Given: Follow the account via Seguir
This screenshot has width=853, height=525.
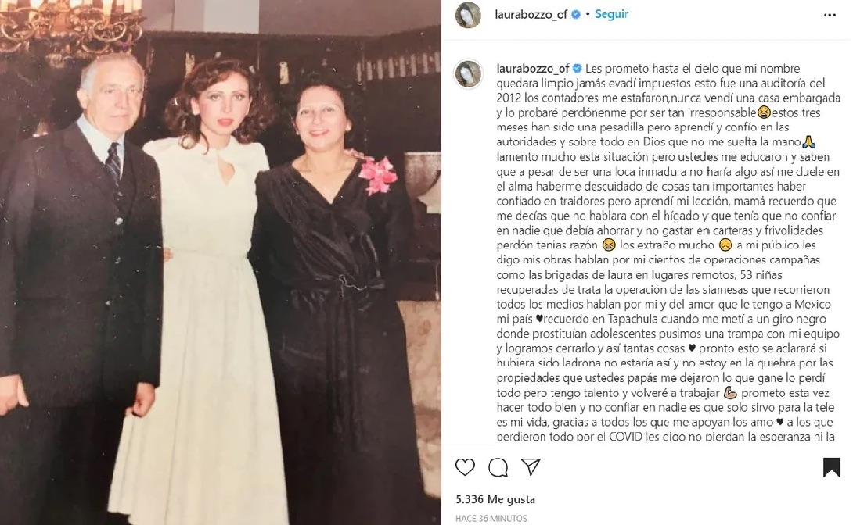Looking at the screenshot, I should [x=611, y=14].
